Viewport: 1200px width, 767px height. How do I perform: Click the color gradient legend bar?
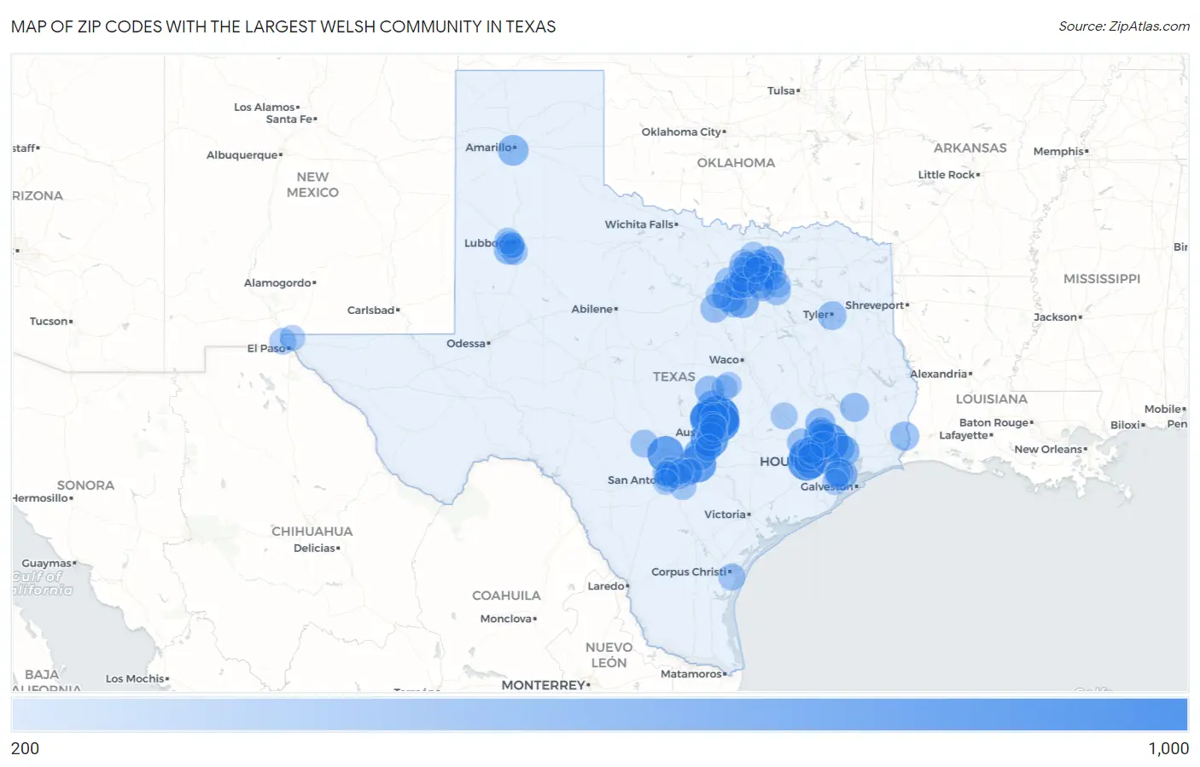[600, 715]
